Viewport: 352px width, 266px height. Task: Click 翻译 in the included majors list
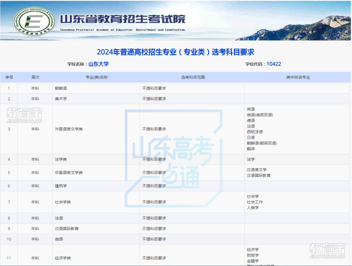pos(251,149)
